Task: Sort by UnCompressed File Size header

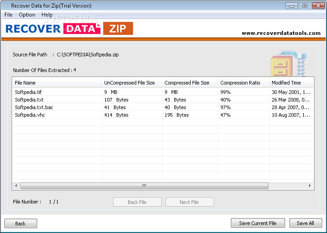Action: coord(132,83)
